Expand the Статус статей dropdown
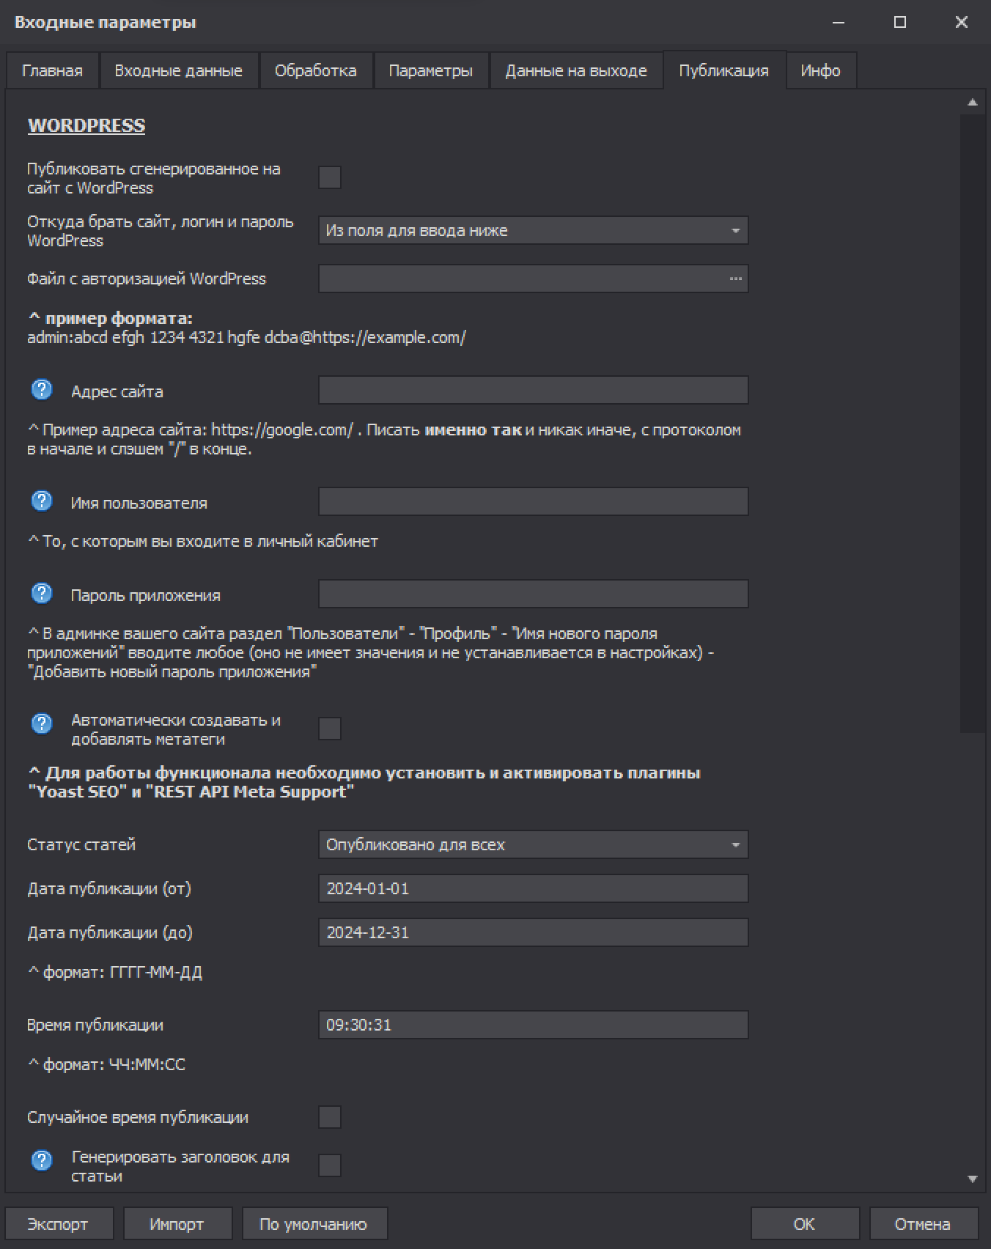The image size is (991, 1249). (x=533, y=844)
